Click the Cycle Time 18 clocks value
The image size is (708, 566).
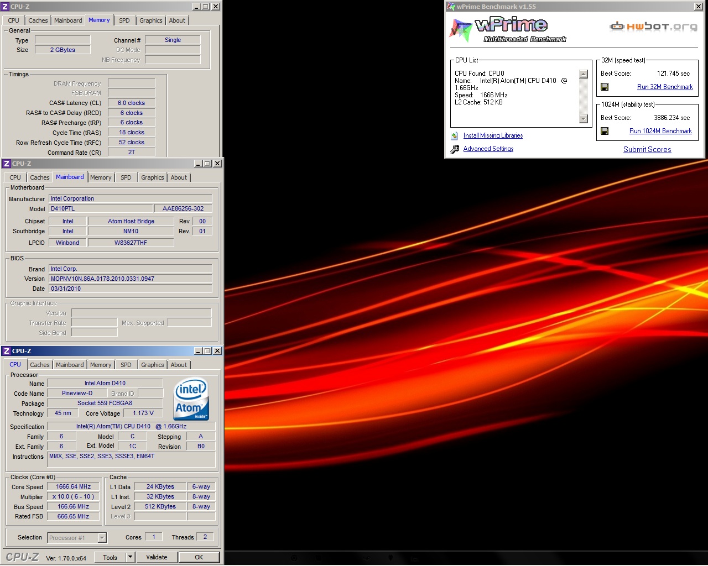(131, 132)
